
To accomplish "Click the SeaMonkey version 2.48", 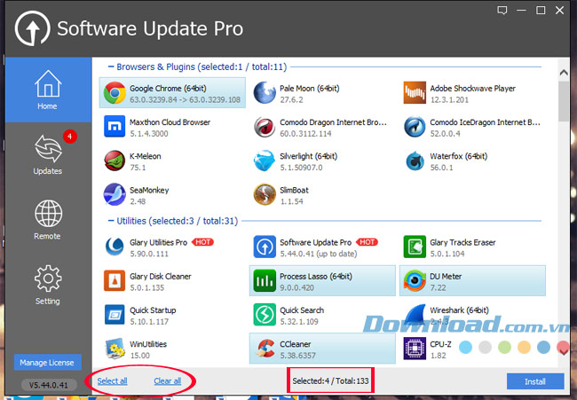I will 138,201.
